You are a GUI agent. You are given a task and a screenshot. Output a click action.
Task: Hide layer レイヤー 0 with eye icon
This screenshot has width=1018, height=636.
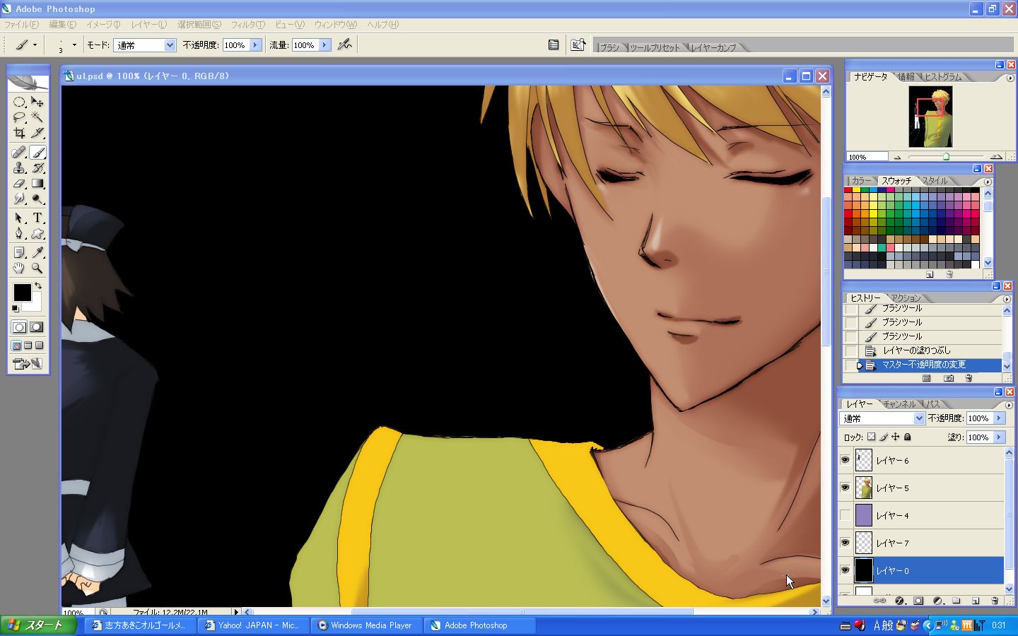846,570
